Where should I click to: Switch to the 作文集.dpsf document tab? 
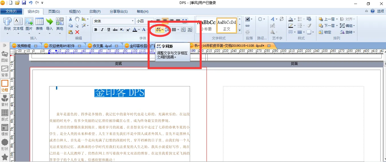click(102, 46)
